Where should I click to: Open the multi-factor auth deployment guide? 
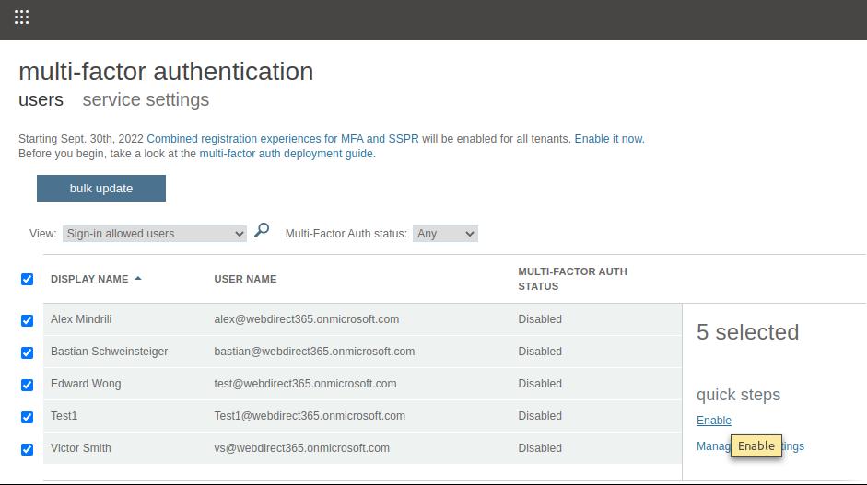pos(286,154)
